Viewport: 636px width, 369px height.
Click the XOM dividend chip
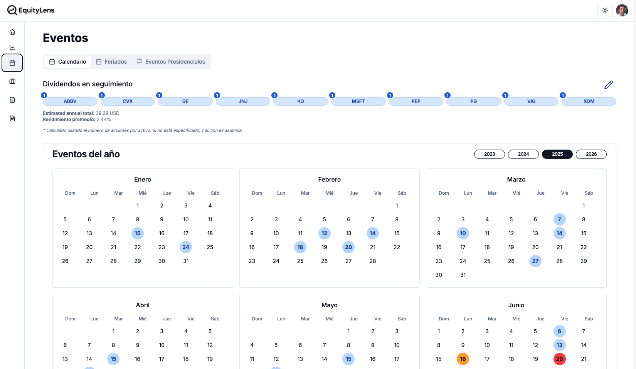tap(589, 101)
